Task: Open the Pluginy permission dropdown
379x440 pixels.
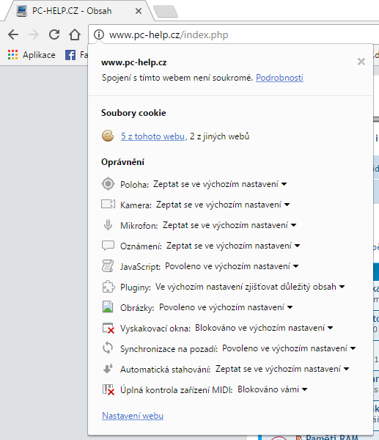Action: point(250,287)
